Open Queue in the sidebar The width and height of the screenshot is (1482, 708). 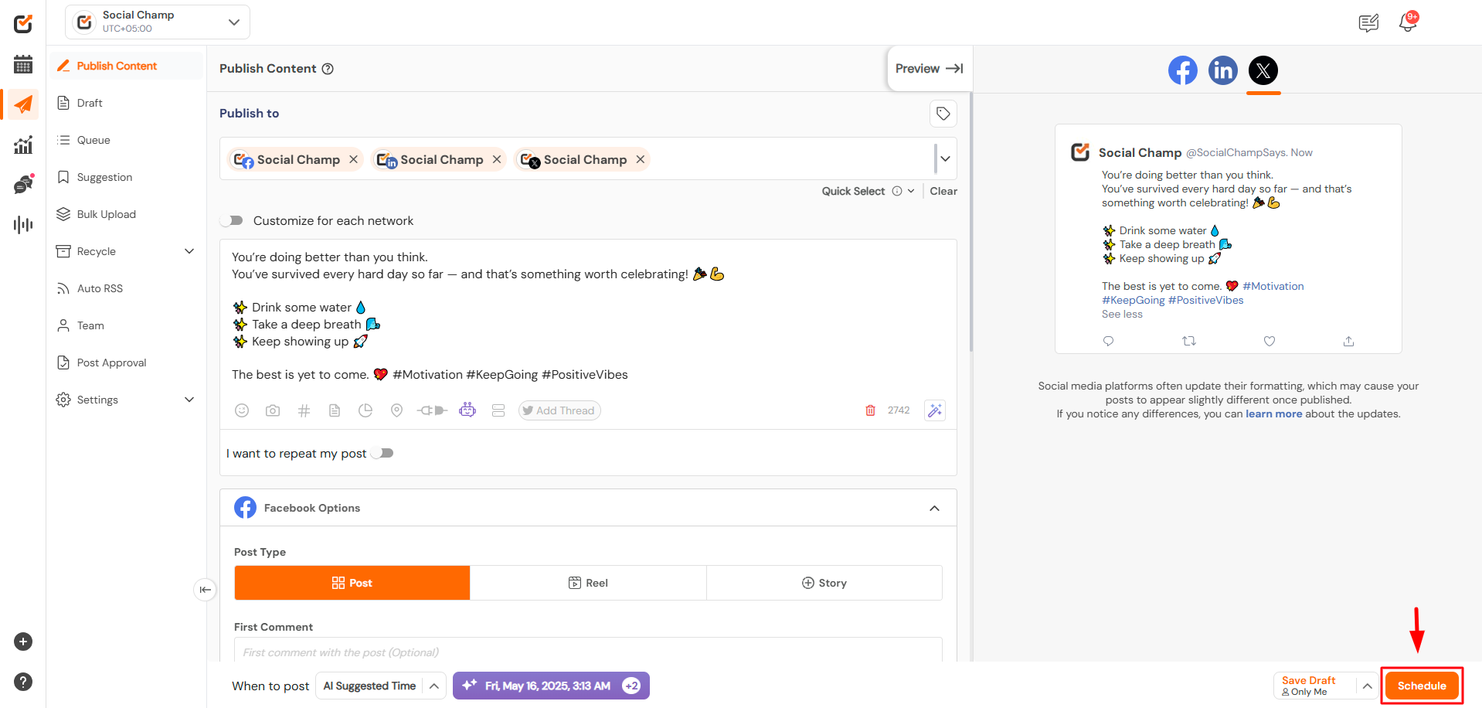127,140
